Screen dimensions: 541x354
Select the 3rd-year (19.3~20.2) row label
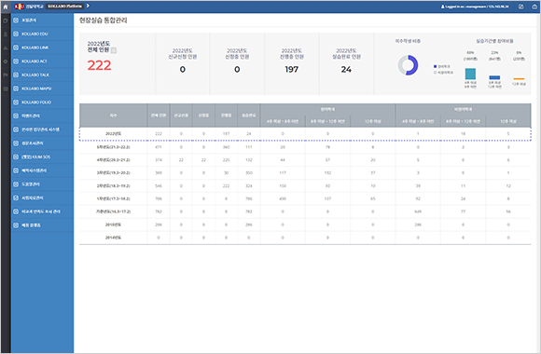coord(113,173)
